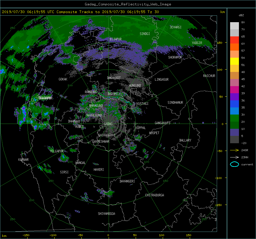Image resolution: width=256 pixels, height=239 pixels.
Task: Click the '23MN' legend label
Action: pos(245,157)
